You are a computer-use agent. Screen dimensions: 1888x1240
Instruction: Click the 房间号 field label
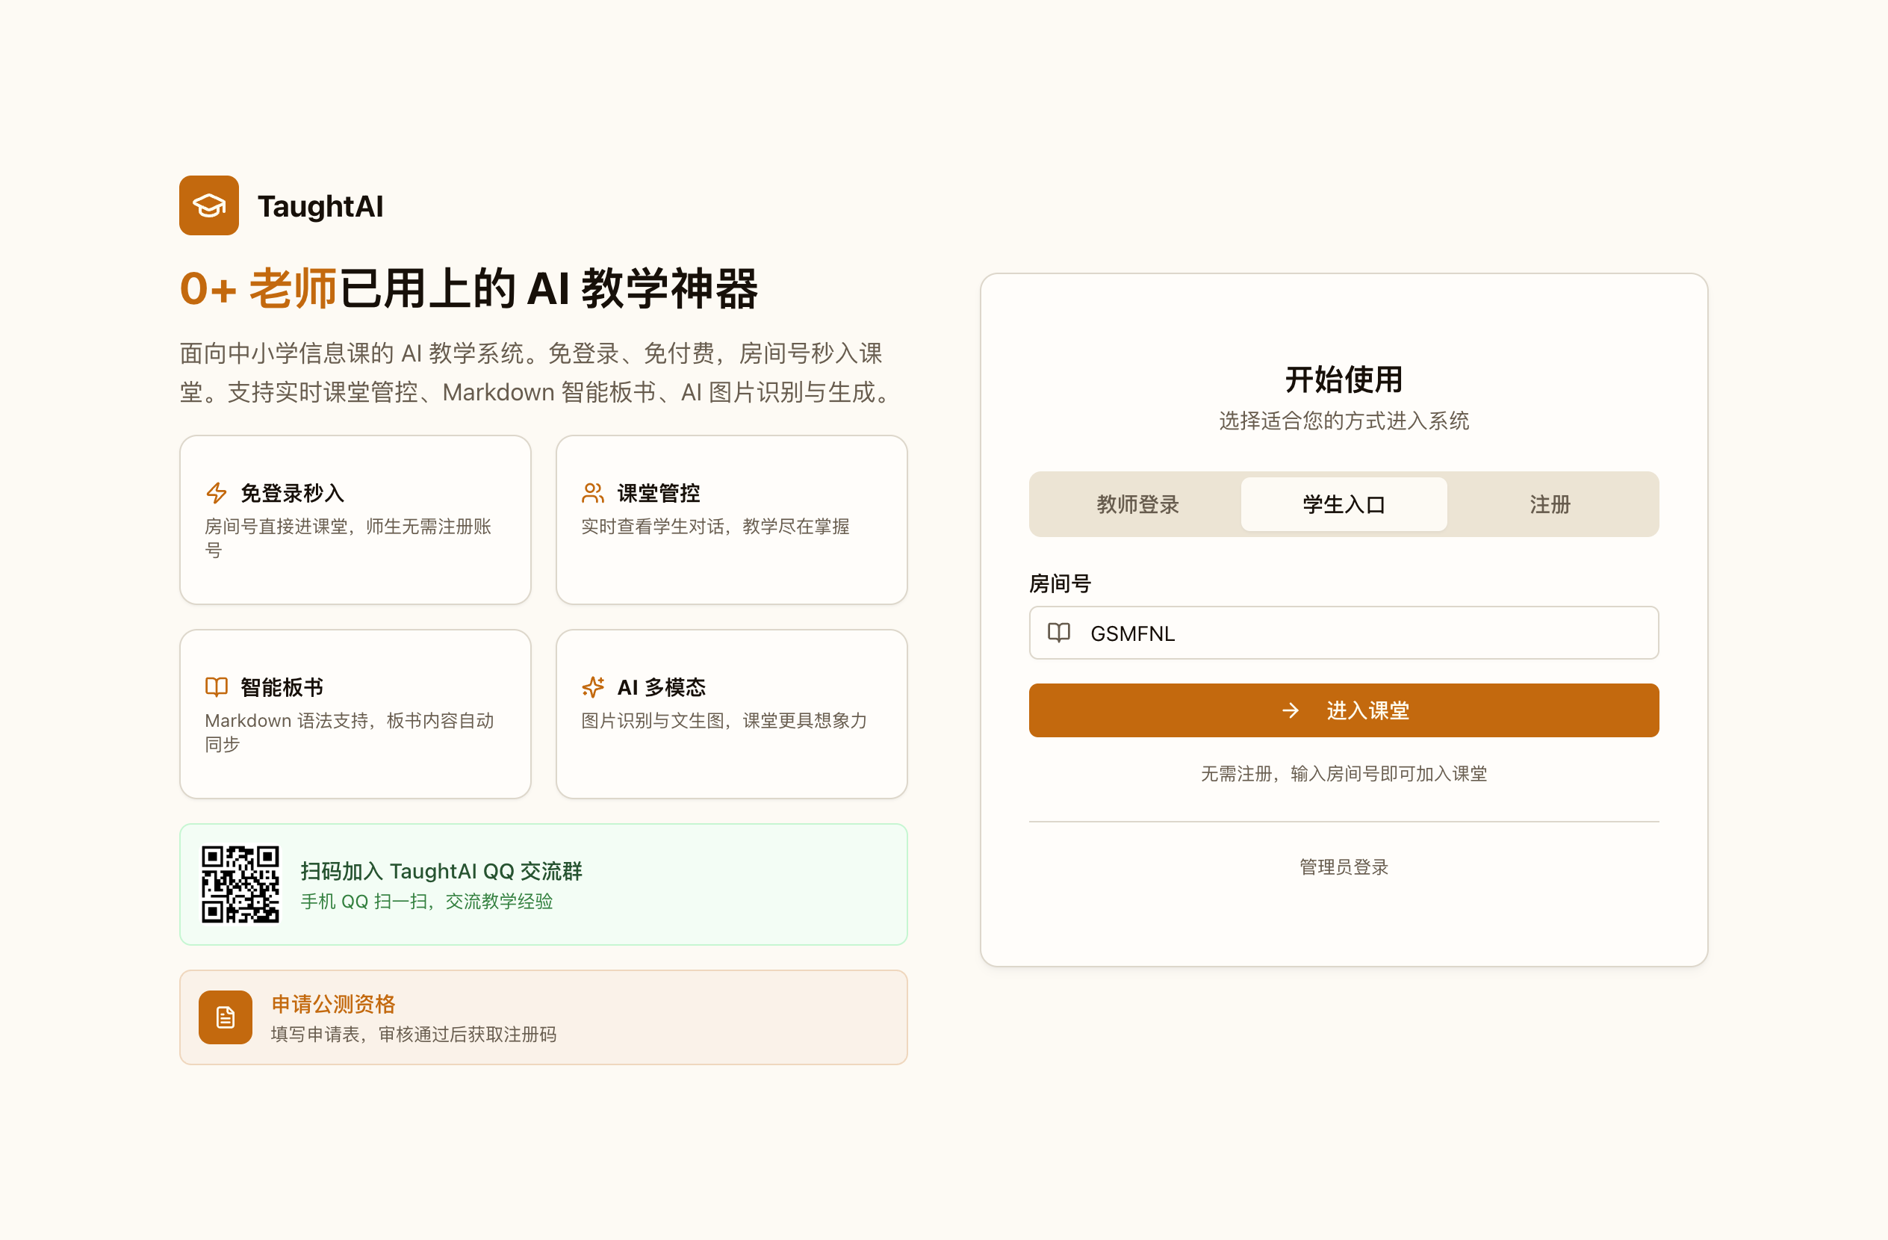tap(1060, 583)
